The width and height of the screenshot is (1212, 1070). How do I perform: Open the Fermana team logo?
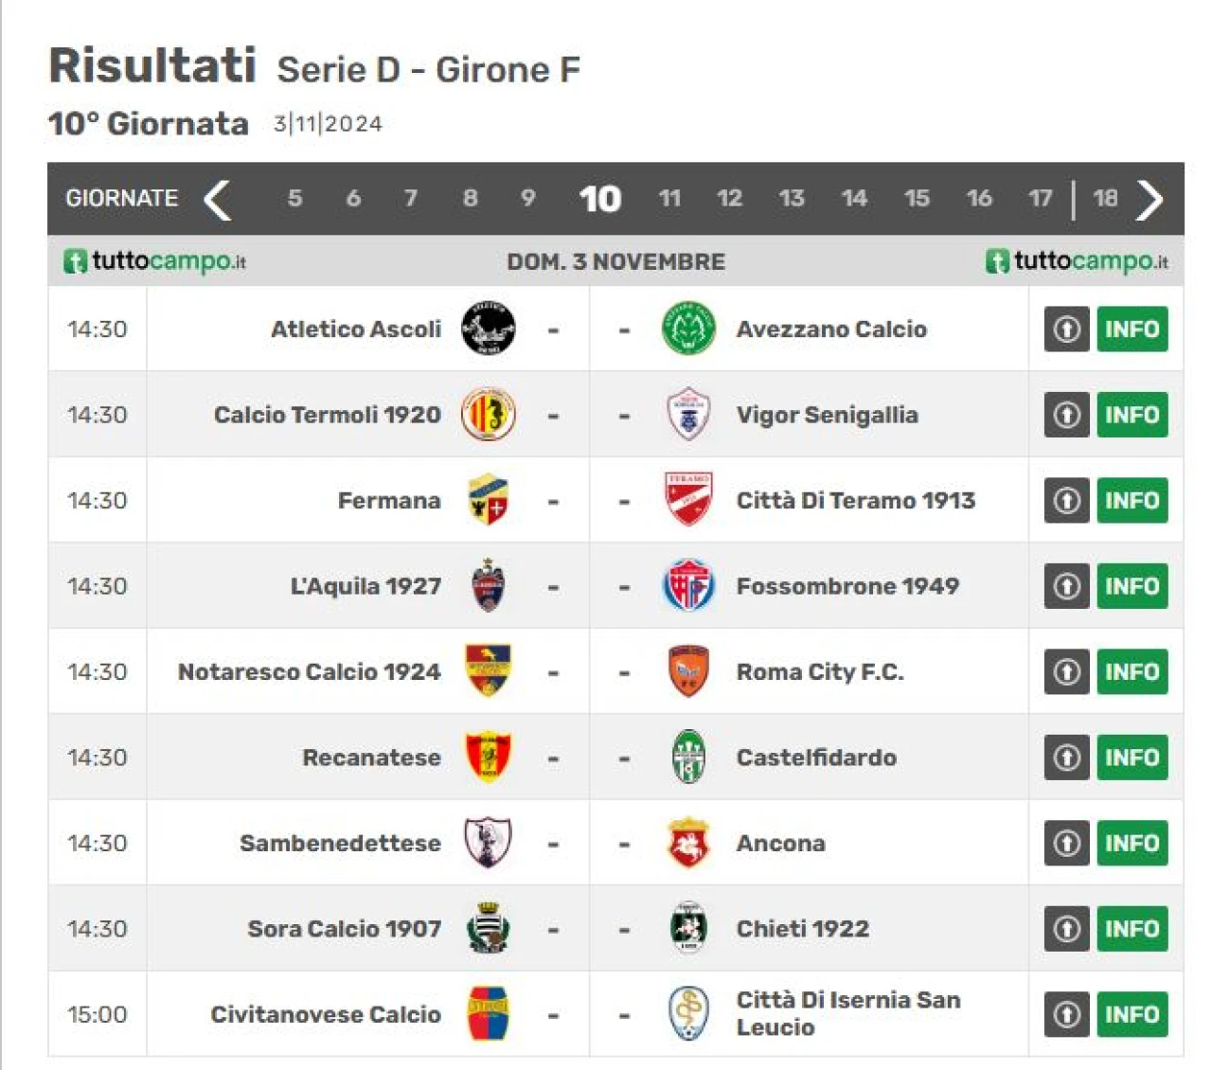[489, 500]
